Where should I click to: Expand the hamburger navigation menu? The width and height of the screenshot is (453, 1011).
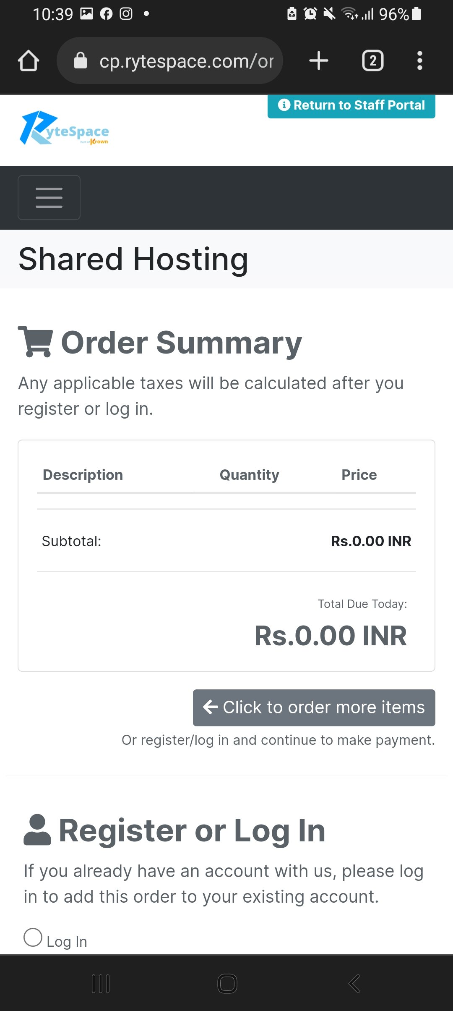pyautogui.click(x=49, y=198)
